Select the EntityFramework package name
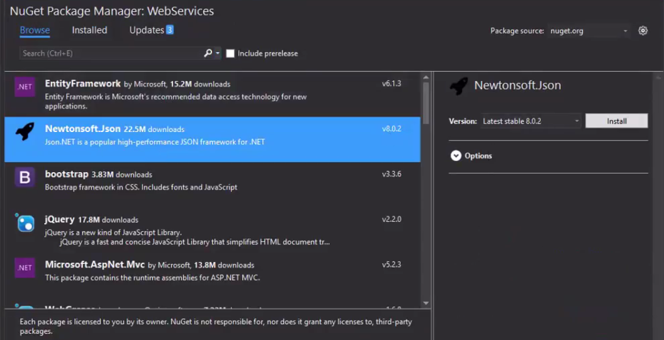664x340 pixels. (x=82, y=84)
